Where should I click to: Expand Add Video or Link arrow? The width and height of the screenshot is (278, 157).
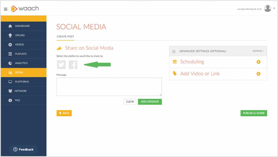[x=258, y=74]
